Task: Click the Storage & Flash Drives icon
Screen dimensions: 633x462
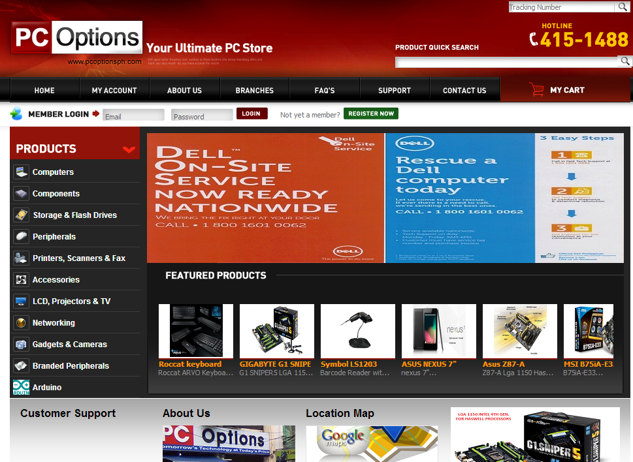Action: (21, 215)
